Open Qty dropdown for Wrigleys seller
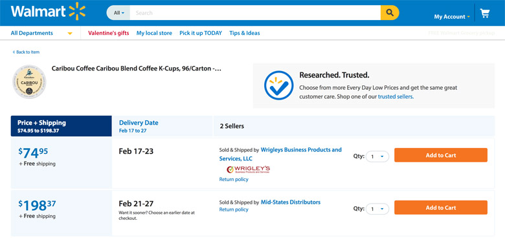Screen dimensions: 505x245 377,156
